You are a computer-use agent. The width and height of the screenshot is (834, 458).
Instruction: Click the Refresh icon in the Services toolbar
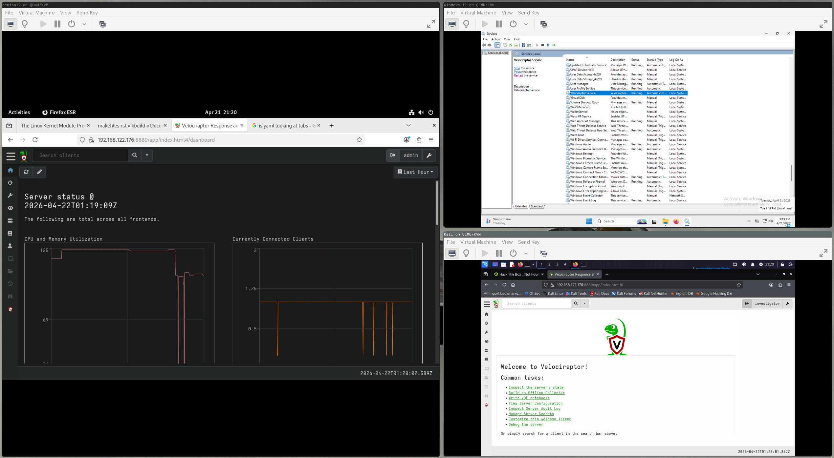click(x=510, y=45)
